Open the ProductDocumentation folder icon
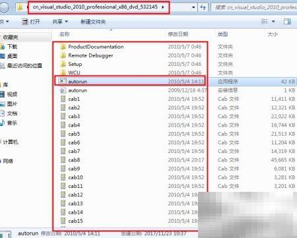297x238 pixels. (63, 47)
